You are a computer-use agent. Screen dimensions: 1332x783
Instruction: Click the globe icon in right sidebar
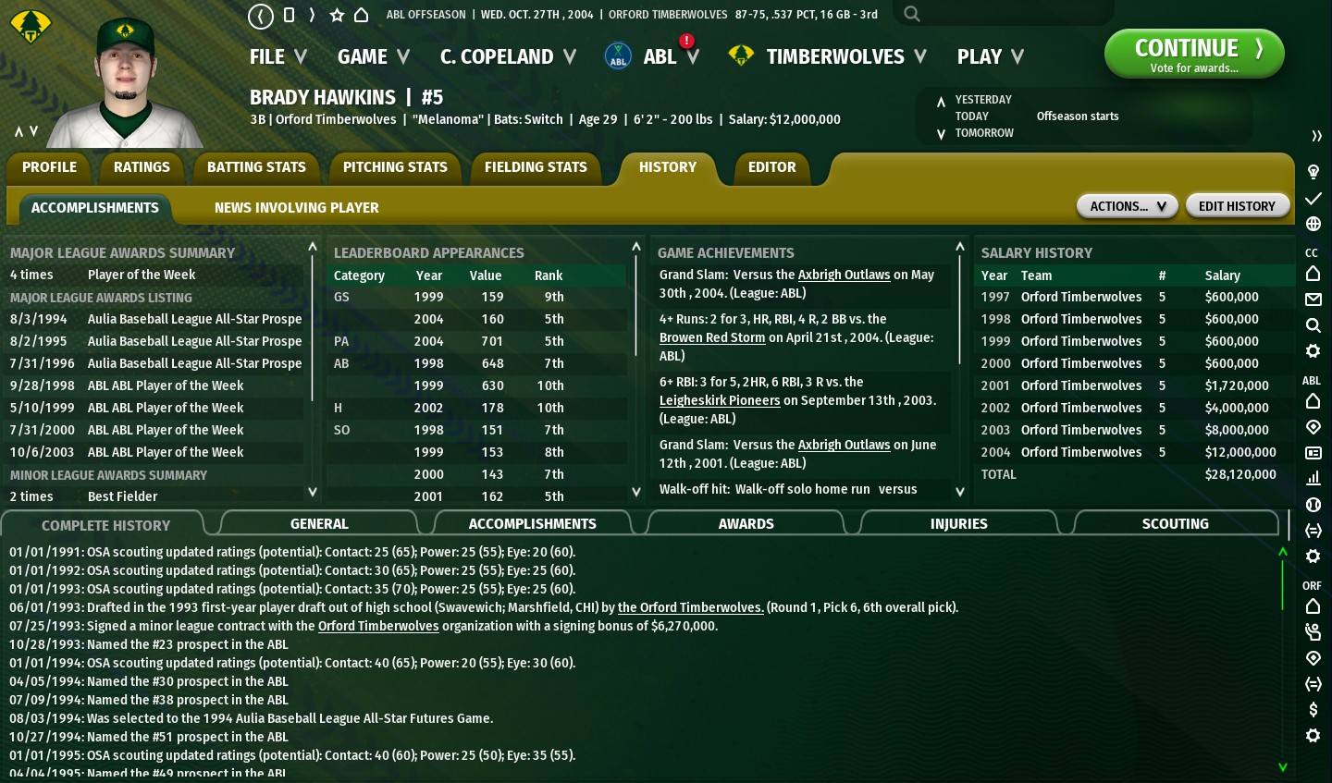point(1313,224)
